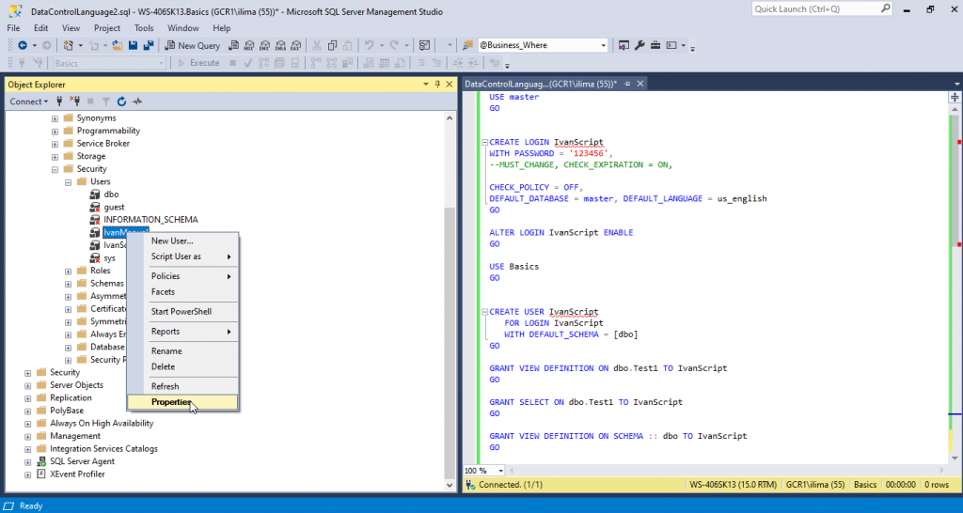This screenshot has width=963, height=513.
Task: Open the Project menu
Action: click(107, 28)
